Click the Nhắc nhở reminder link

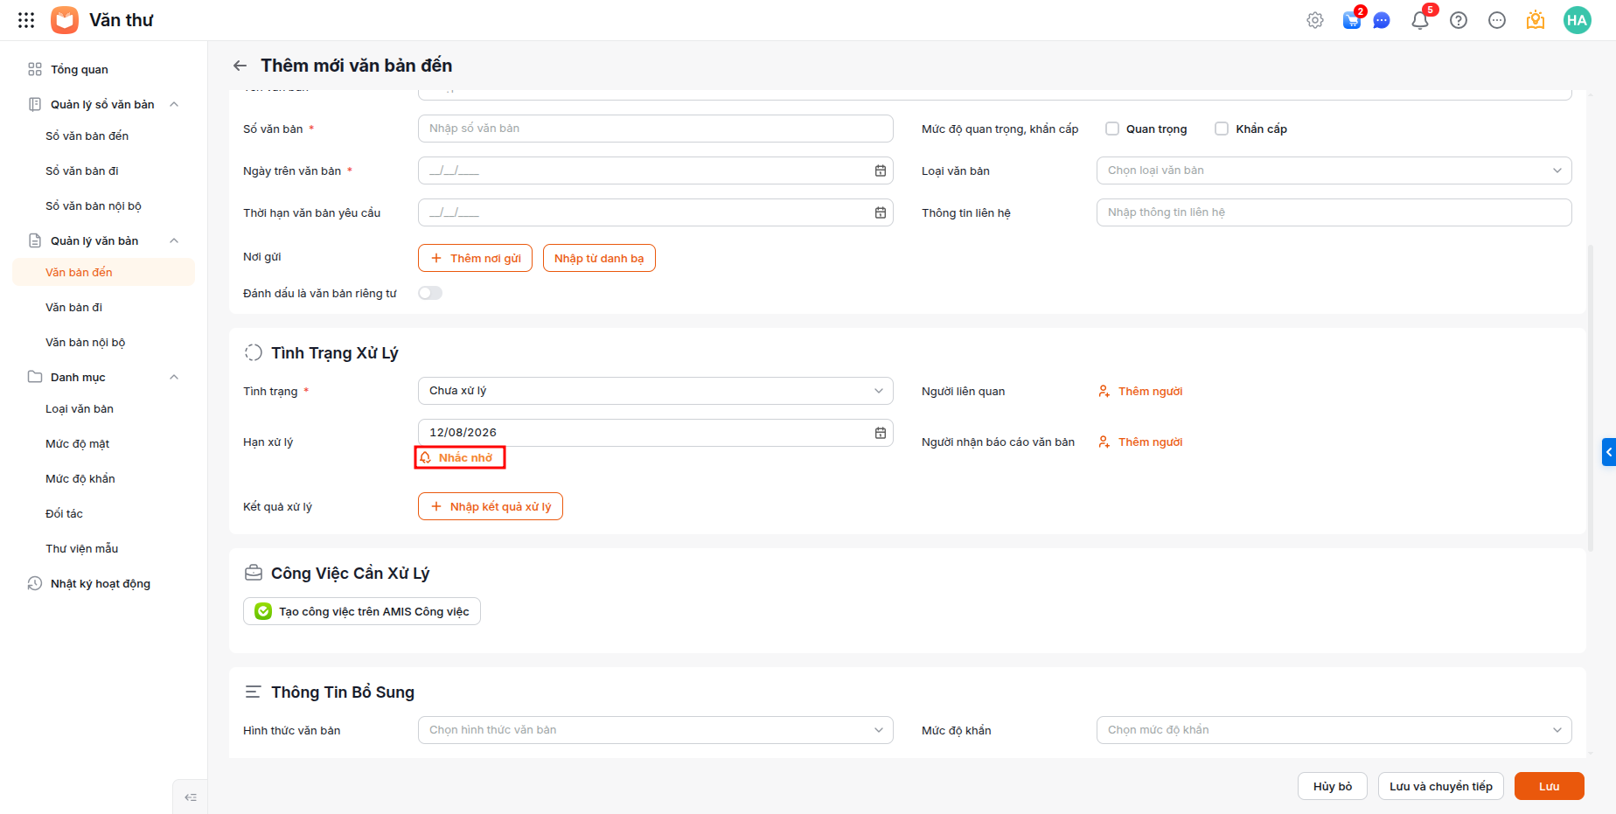click(459, 457)
